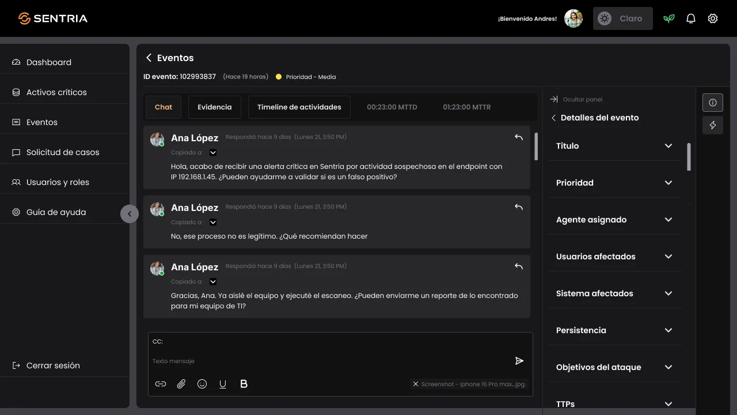
Task: Open Andres's profile avatar
Action: [x=573, y=18]
